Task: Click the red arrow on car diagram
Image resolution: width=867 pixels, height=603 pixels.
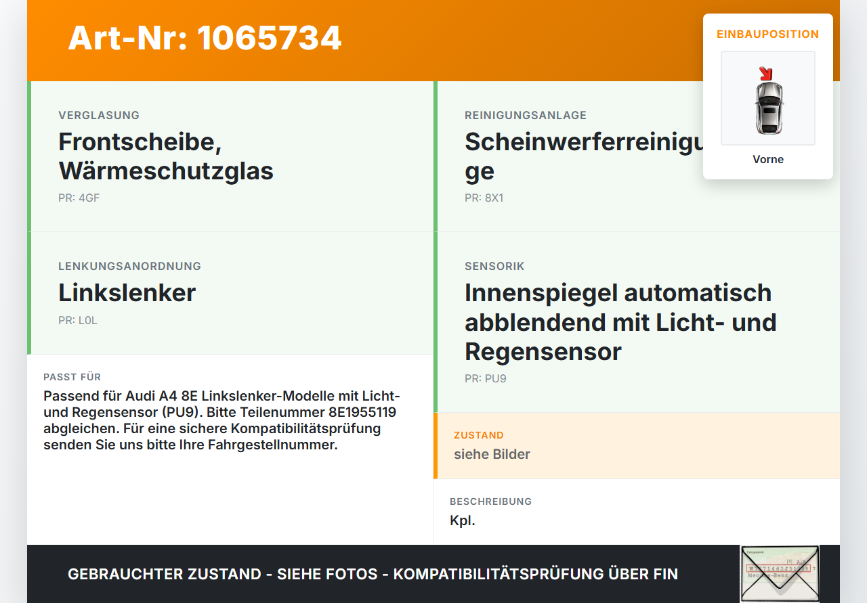Action: point(765,73)
